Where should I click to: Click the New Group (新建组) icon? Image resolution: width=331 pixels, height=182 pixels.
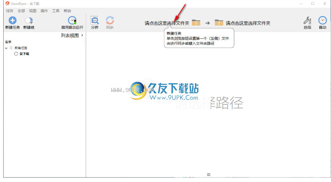point(29,20)
